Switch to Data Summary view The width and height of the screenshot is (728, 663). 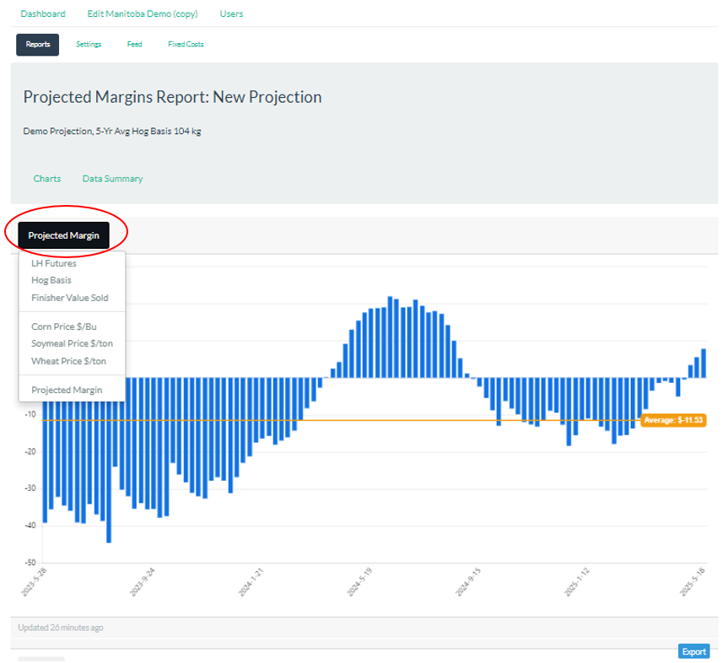coord(112,179)
